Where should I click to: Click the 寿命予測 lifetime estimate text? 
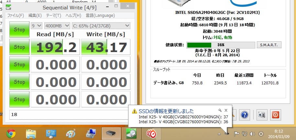click(217, 51)
